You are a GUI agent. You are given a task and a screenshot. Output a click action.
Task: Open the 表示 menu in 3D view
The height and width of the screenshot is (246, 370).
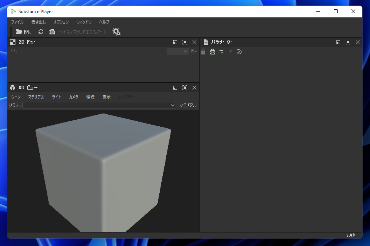point(106,97)
